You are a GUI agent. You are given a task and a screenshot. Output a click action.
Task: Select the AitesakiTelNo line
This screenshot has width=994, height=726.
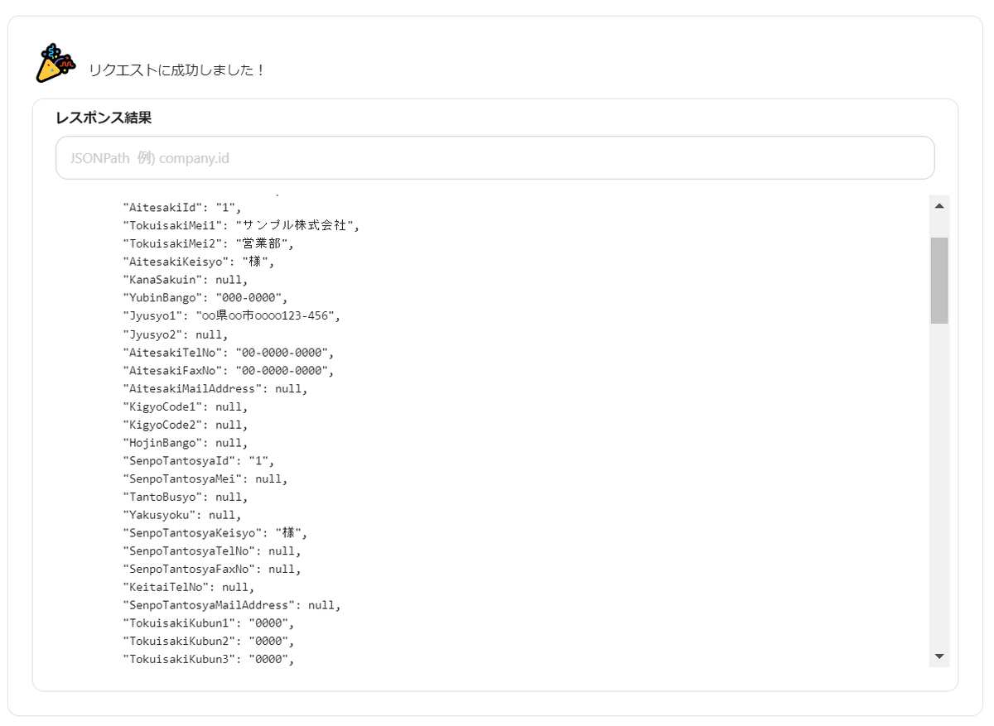(228, 353)
